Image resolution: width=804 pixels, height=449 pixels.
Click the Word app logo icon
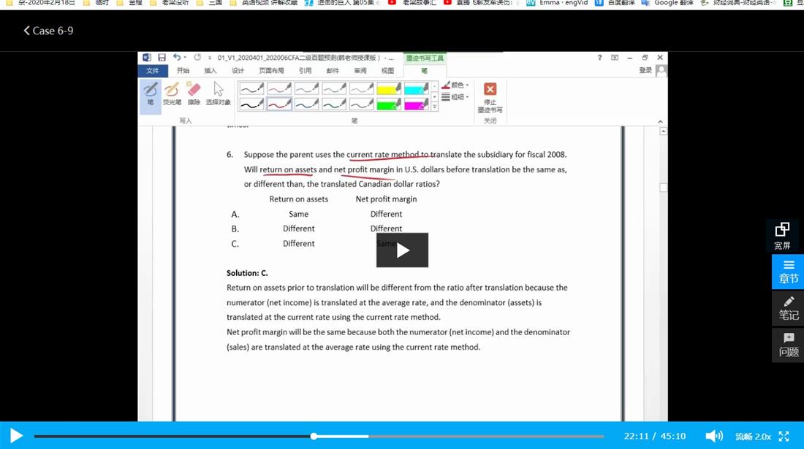(x=147, y=58)
